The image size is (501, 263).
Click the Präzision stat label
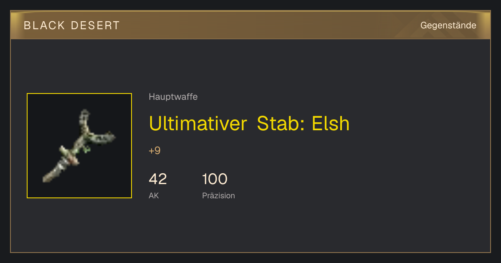click(x=218, y=196)
